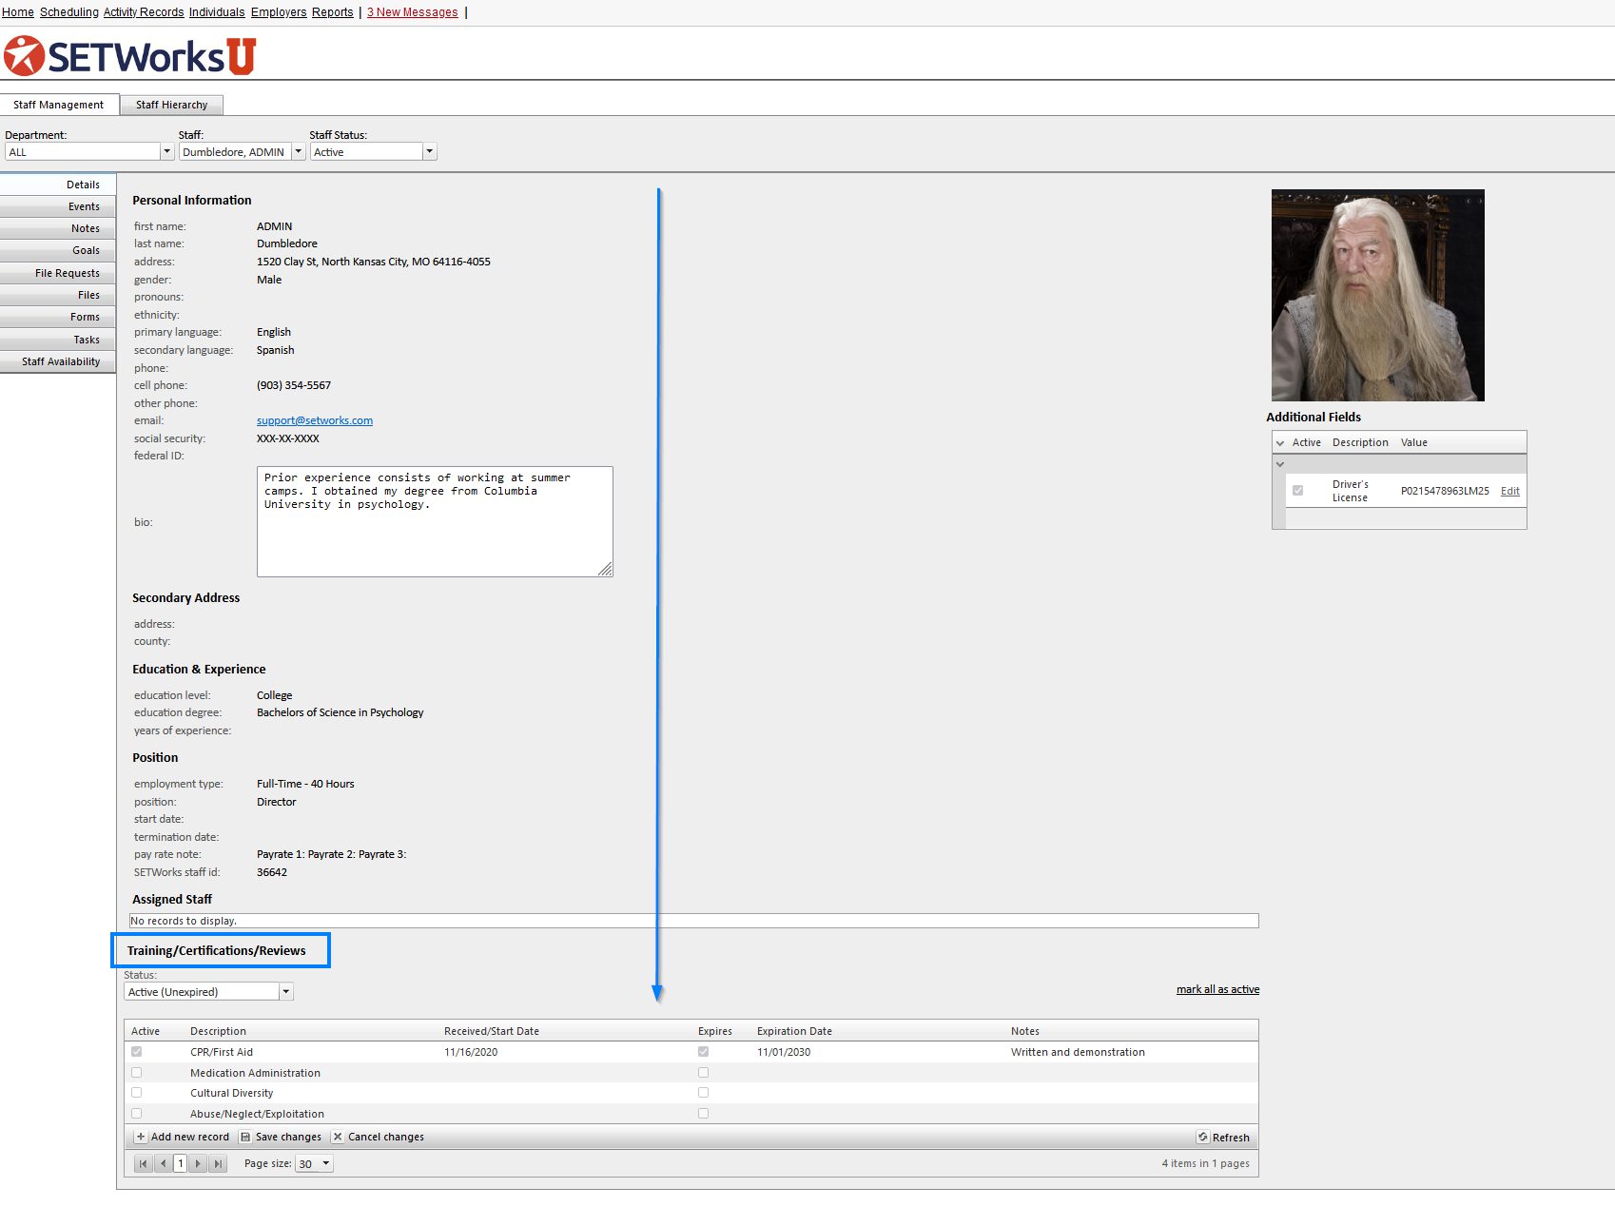Viewport: 1615px width, 1207px height.
Task: Click the save disk icon by Save changes
Action: click(245, 1137)
